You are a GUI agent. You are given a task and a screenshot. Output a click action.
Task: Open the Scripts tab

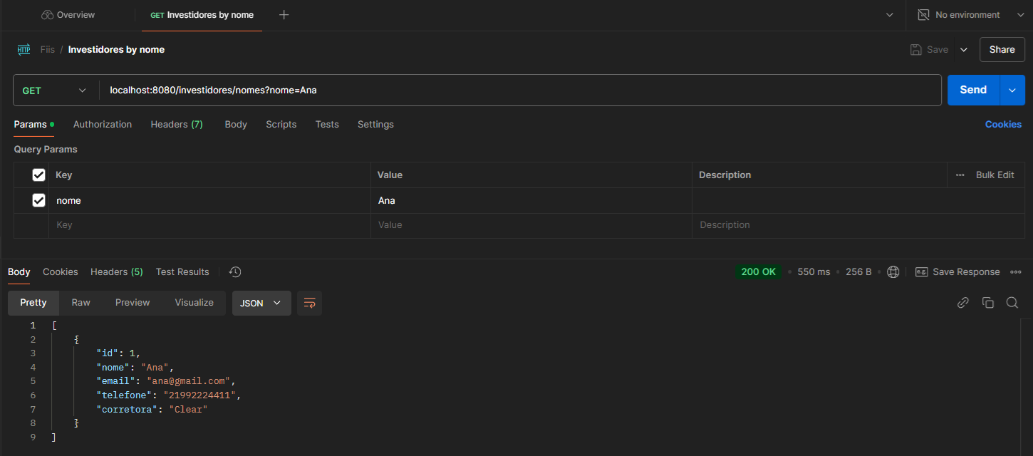point(281,124)
